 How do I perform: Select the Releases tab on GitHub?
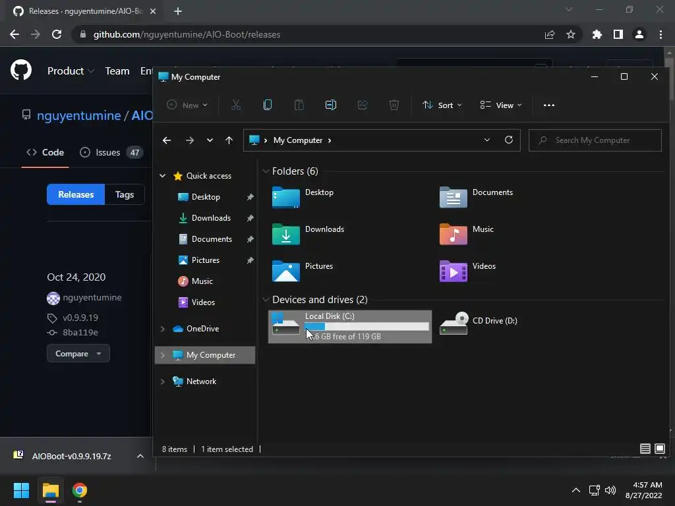pos(76,194)
